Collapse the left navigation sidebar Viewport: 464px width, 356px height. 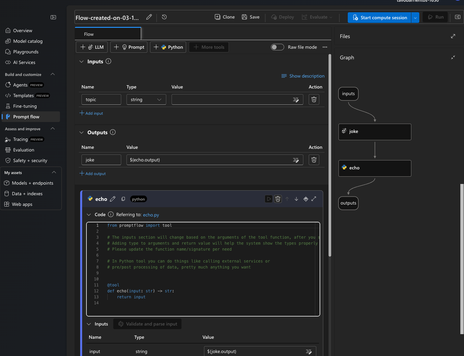point(53,17)
